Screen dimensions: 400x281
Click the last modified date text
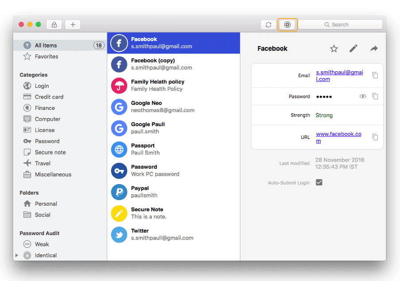[340, 163]
